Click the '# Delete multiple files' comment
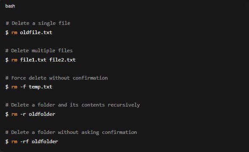This screenshot has width=249, height=152. pos(39,51)
